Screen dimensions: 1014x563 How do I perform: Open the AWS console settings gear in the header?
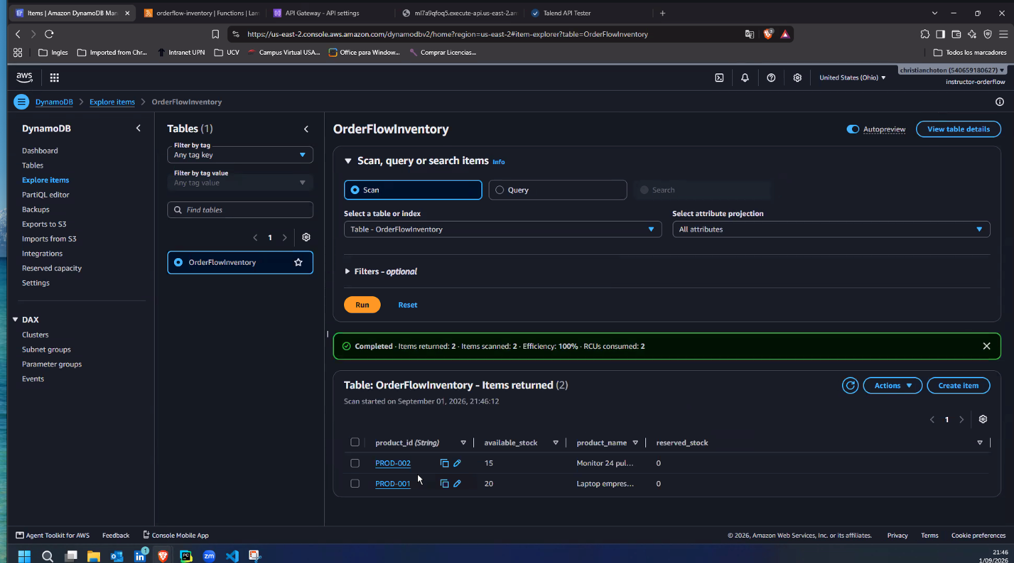click(797, 77)
